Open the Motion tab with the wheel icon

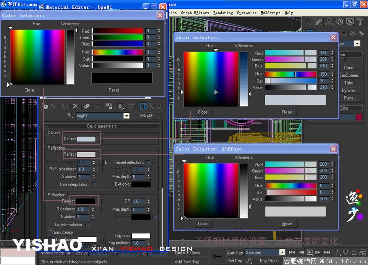click(340, 22)
